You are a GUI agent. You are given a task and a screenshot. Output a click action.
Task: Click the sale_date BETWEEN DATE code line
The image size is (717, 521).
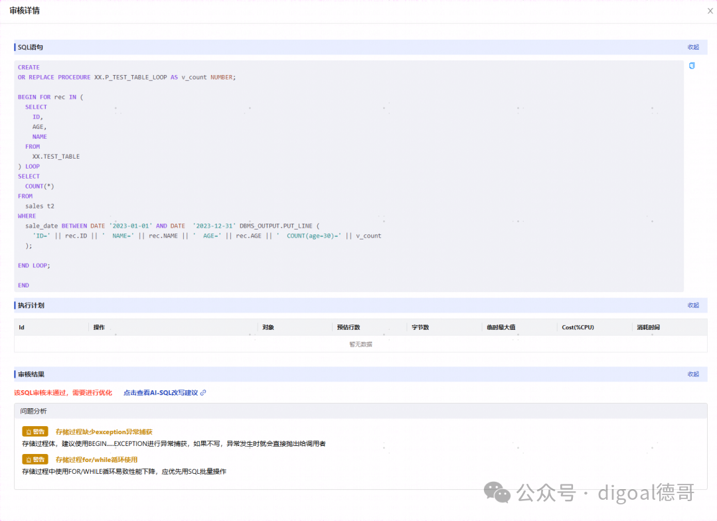click(x=173, y=226)
